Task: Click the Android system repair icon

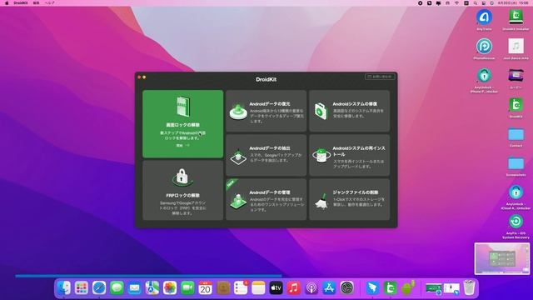Action: 321,111
